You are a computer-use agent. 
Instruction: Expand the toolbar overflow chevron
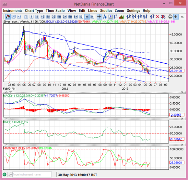[x=182, y=17]
